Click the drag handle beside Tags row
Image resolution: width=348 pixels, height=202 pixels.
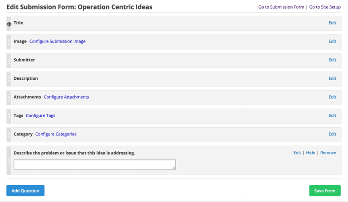(x=9, y=116)
